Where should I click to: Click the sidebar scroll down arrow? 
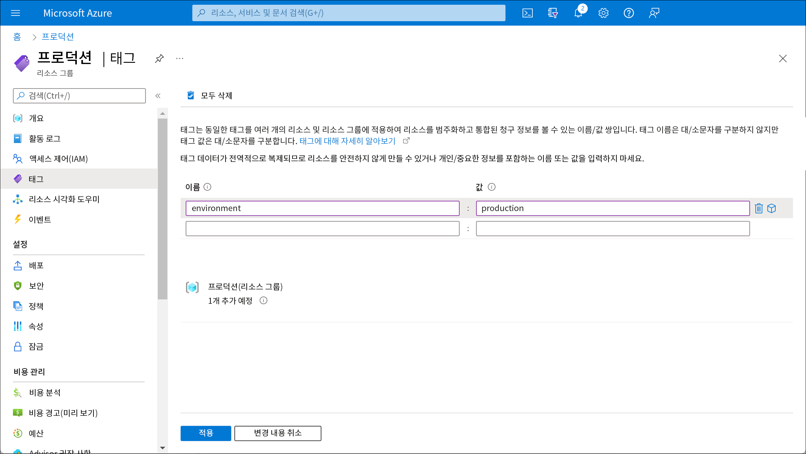163,448
